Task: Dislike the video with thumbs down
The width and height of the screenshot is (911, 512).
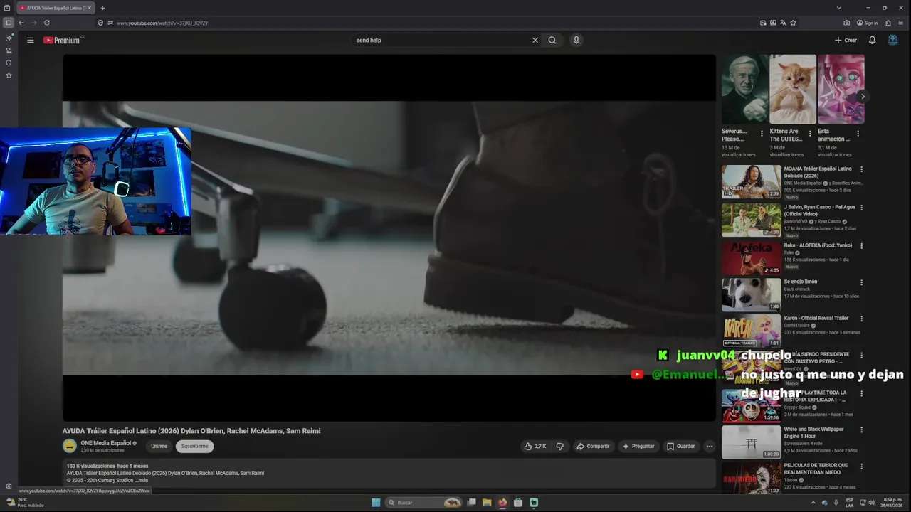Action: pos(559,446)
